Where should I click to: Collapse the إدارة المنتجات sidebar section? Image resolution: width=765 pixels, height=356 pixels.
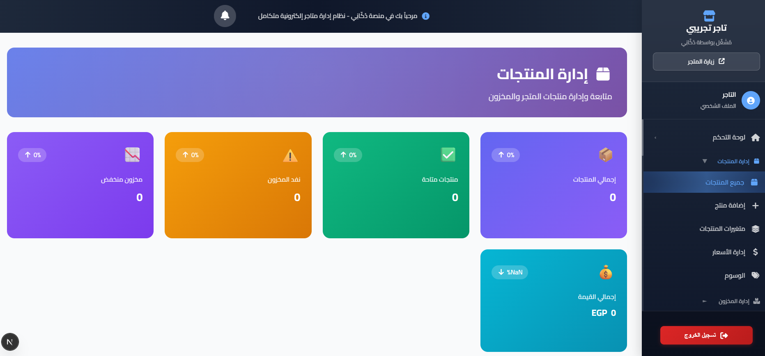pyautogui.click(x=705, y=161)
